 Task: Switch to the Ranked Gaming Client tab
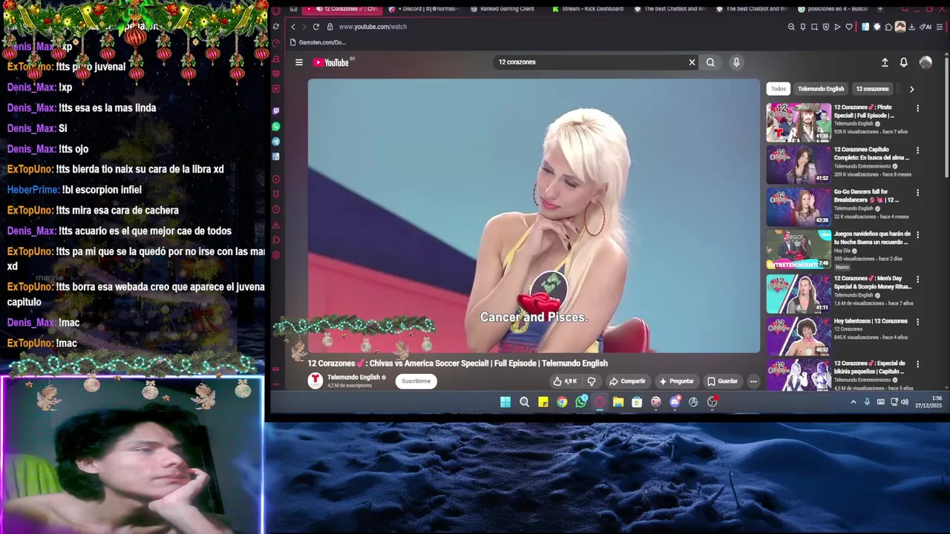pyautogui.click(x=502, y=9)
